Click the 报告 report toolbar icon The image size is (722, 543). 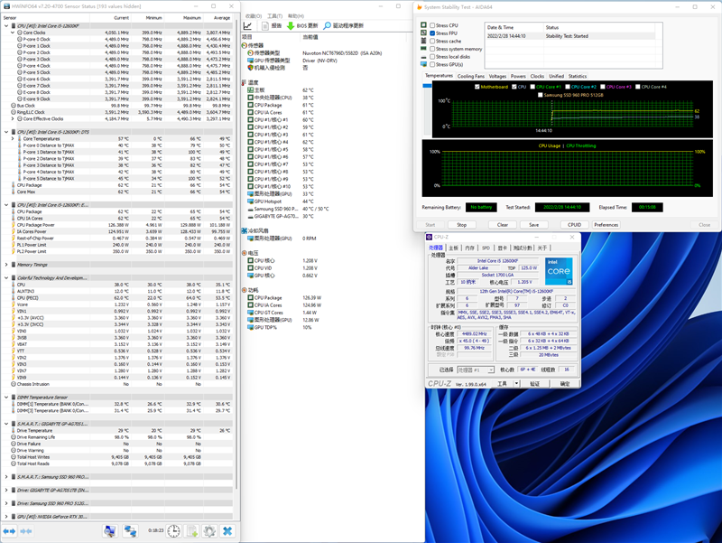[x=265, y=26]
